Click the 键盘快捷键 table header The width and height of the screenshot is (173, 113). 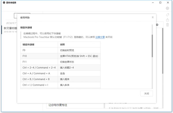pos(28,45)
